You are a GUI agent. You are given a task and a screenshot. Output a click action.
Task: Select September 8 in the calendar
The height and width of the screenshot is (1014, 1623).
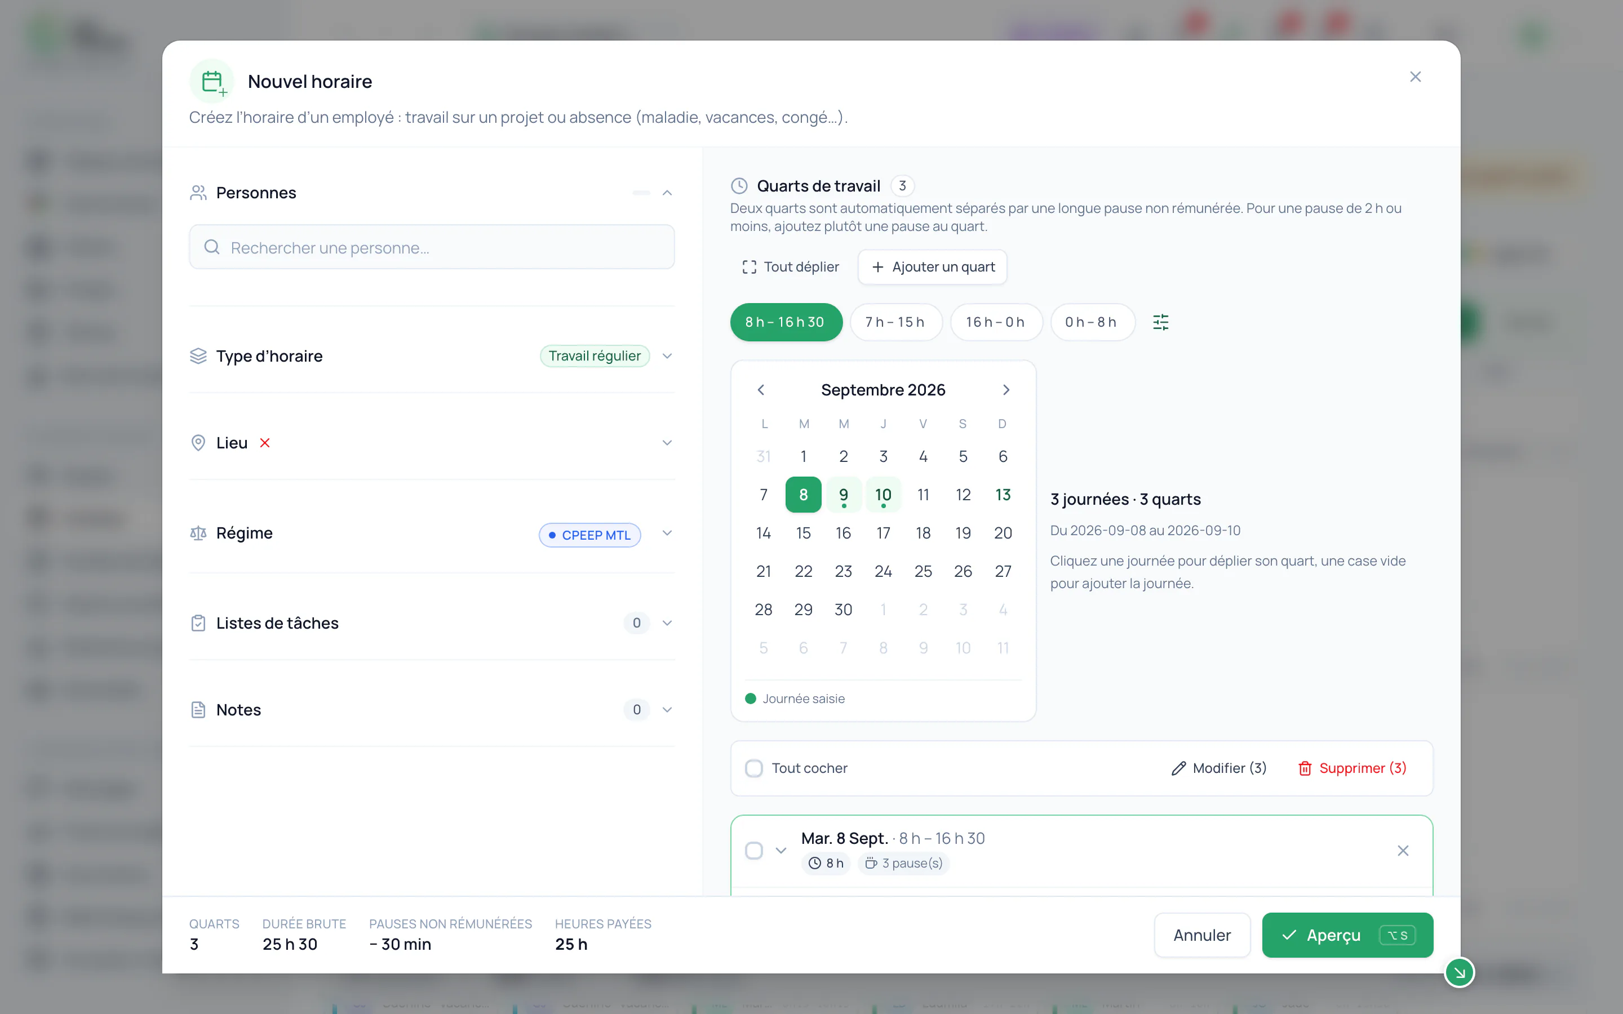click(x=803, y=495)
